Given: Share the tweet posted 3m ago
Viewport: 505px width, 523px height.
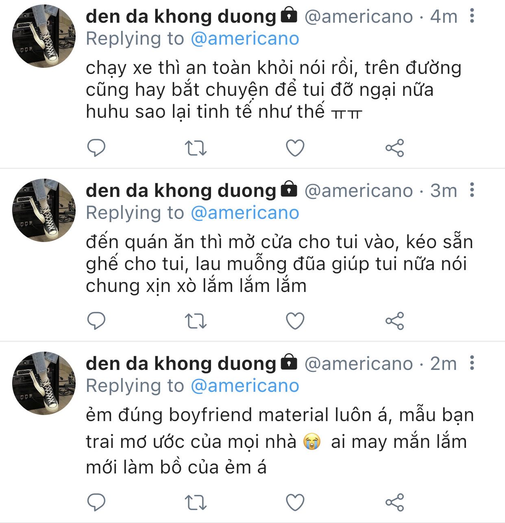Looking at the screenshot, I should (394, 321).
